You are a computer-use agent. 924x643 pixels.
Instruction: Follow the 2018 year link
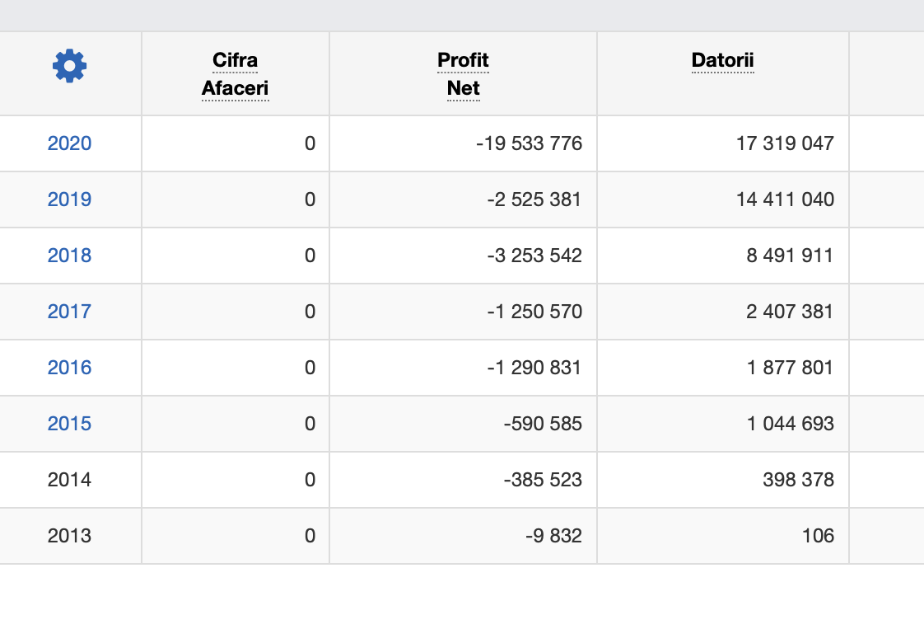tap(69, 256)
